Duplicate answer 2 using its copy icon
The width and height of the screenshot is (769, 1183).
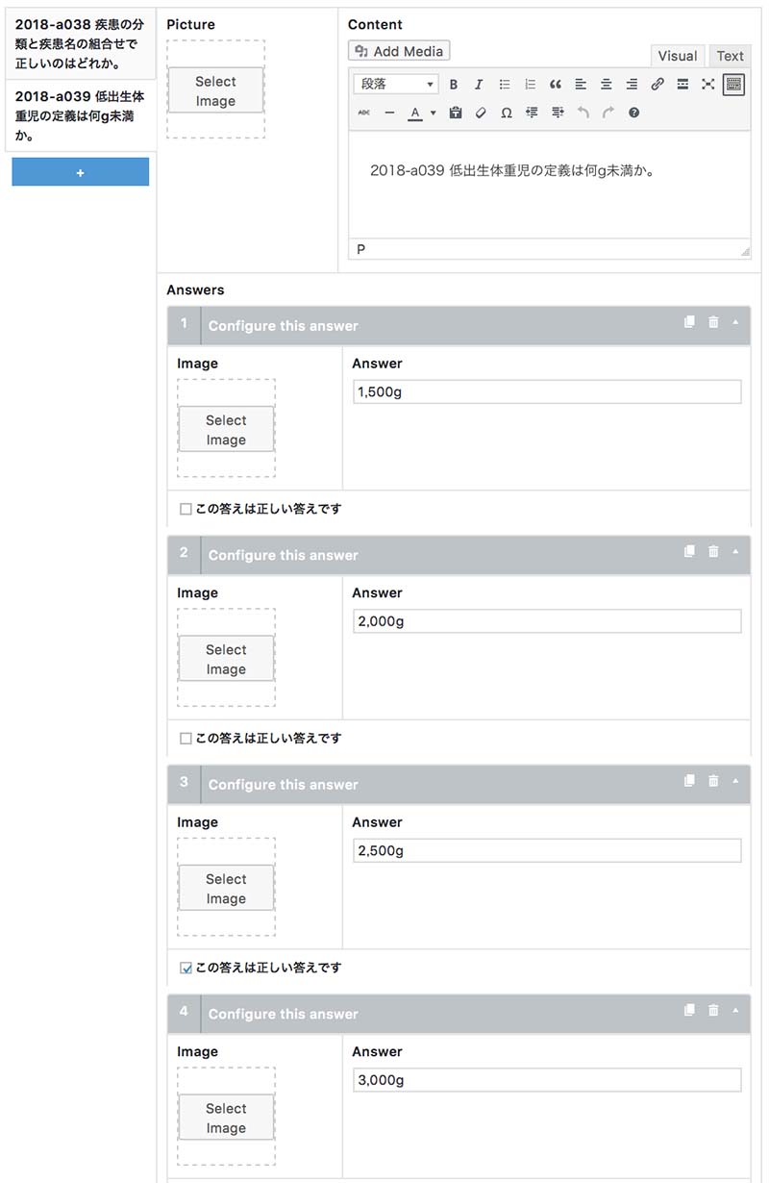click(689, 552)
